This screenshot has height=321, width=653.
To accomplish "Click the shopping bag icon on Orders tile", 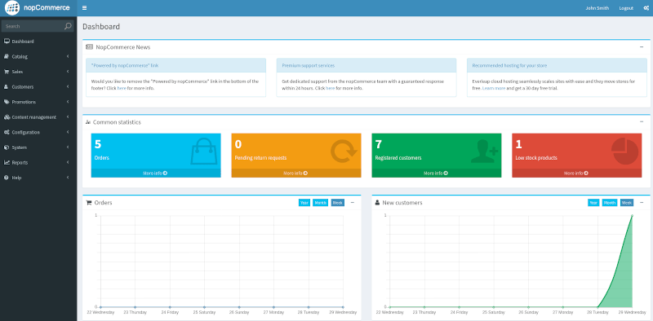I will (204, 152).
